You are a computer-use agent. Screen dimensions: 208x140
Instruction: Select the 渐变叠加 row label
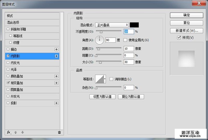coord(17,83)
